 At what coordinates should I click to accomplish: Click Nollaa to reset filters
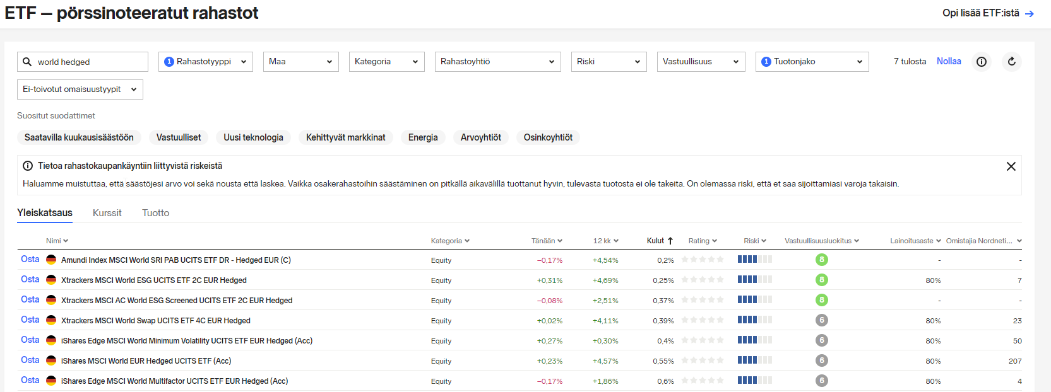pyautogui.click(x=949, y=61)
